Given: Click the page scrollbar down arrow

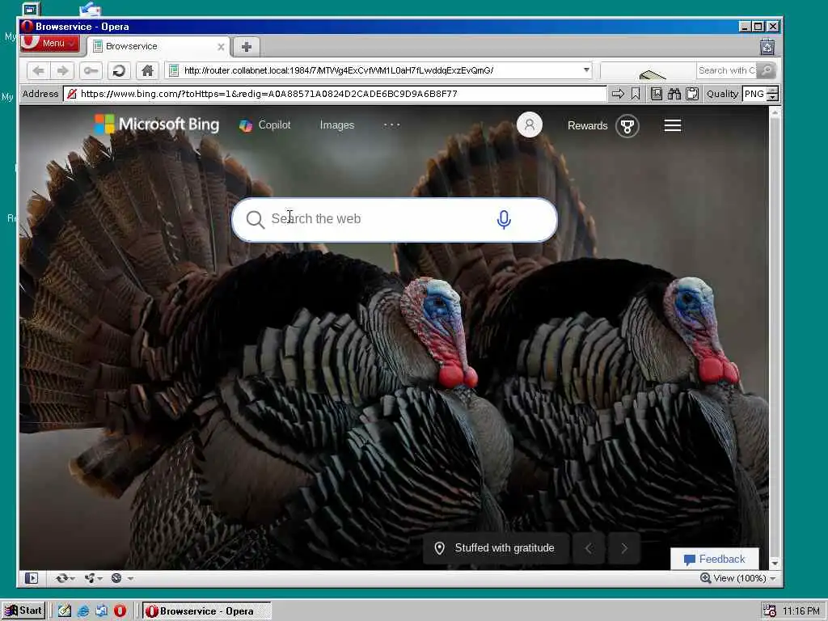Looking at the screenshot, I should click(775, 564).
